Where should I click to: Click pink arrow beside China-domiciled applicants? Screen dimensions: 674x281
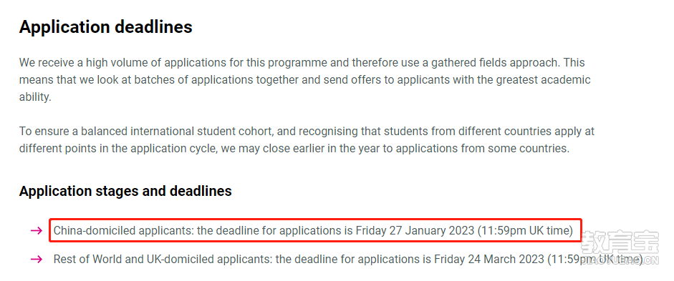click(x=37, y=231)
